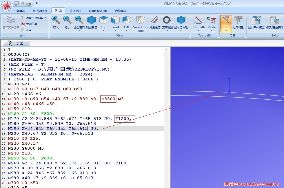
Task: Toggle 显示实体模型 solid model display
Action: 256,23
